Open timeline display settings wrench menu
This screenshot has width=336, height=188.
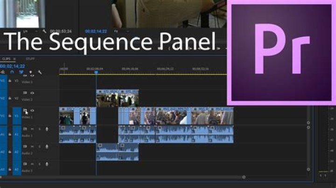click(40, 72)
